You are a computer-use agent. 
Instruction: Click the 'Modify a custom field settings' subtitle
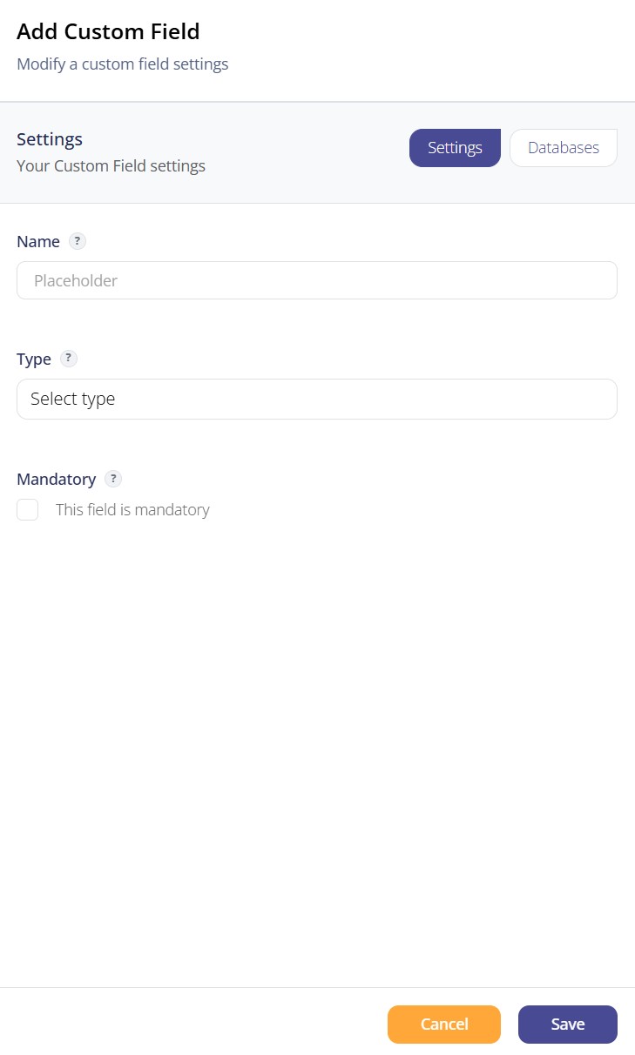click(x=123, y=64)
